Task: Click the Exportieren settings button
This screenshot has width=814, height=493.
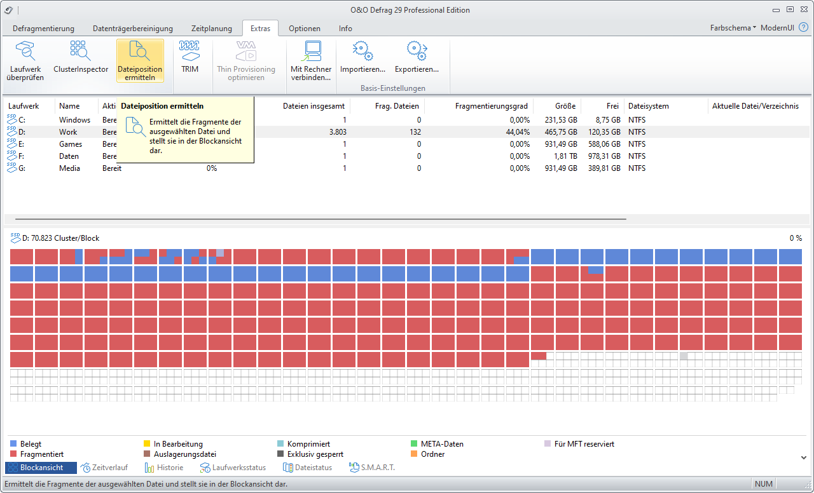Action: [x=417, y=57]
